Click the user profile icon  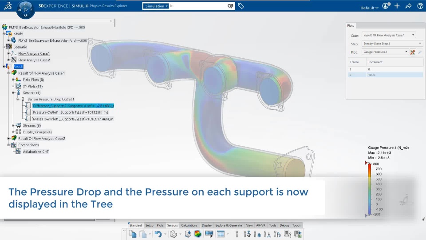[x=386, y=6]
